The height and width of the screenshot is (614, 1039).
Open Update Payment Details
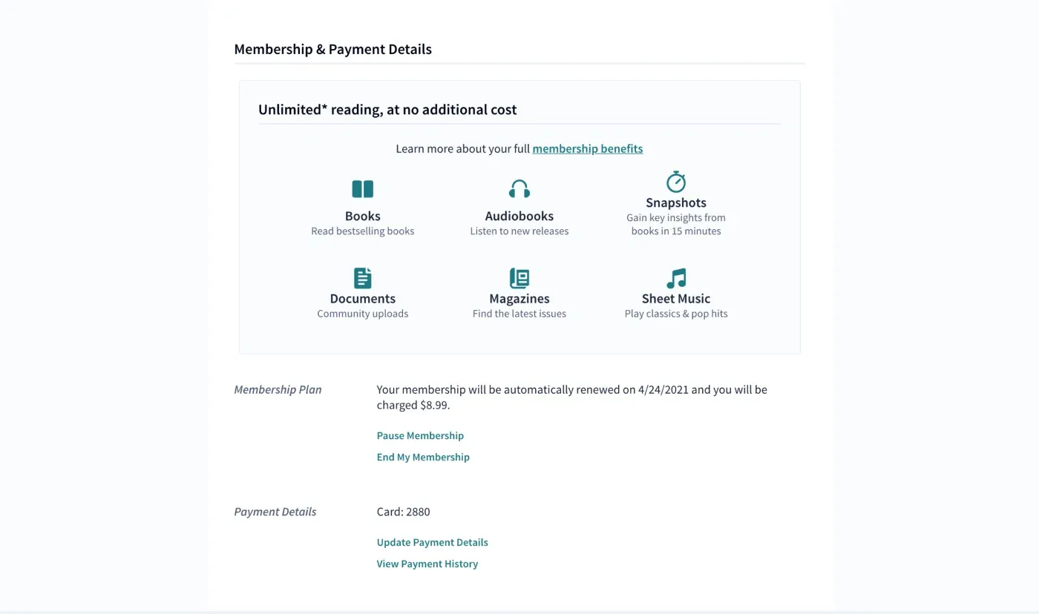coord(432,542)
